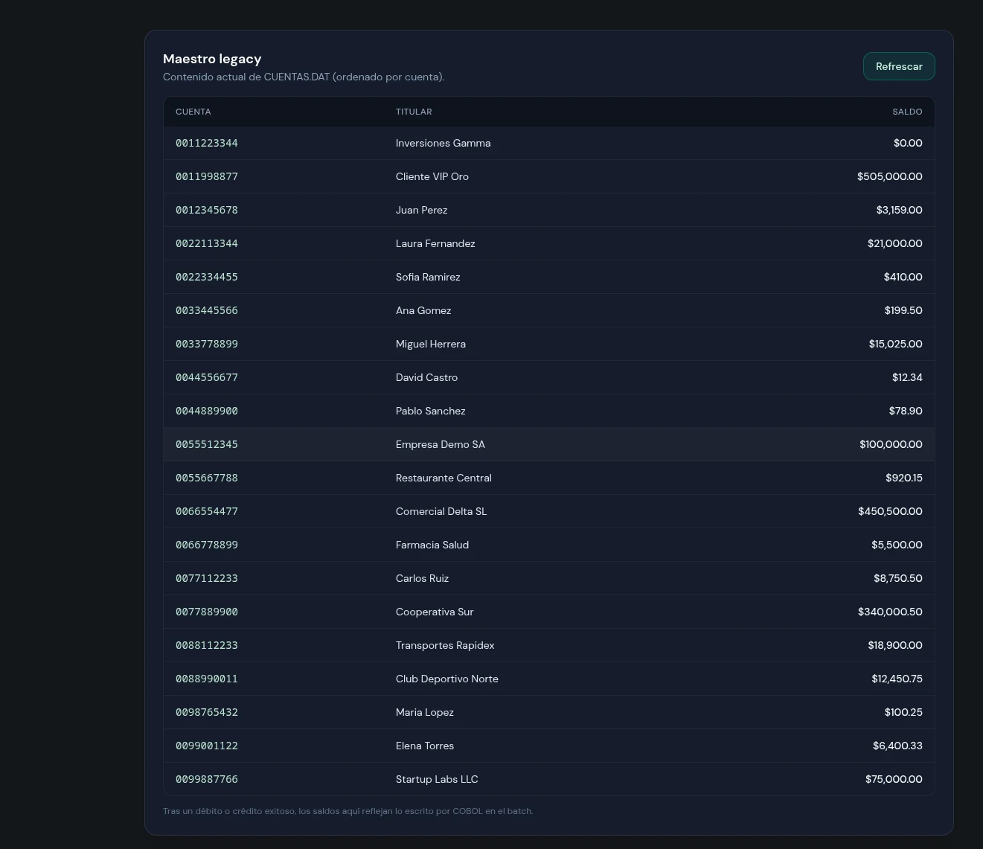
Task: Select account number 0011998877
Action: pyautogui.click(x=207, y=176)
